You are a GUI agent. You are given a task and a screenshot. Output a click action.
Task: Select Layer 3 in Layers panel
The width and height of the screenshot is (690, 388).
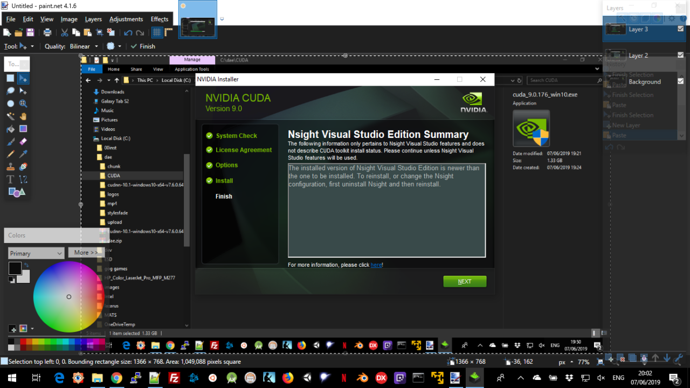pyautogui.click(x=644, y=29)
